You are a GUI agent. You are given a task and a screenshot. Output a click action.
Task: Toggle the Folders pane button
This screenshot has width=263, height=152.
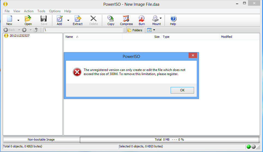coord(135,30)
